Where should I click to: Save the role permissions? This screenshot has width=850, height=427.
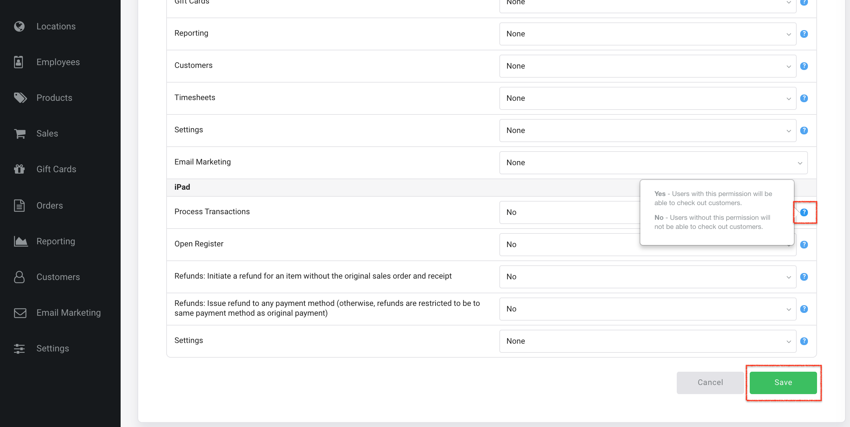tap(783, 383)
